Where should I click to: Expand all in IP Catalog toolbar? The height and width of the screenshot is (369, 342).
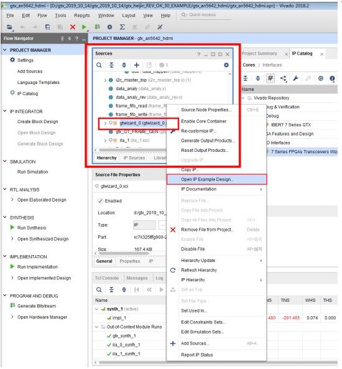coord(258,78)
